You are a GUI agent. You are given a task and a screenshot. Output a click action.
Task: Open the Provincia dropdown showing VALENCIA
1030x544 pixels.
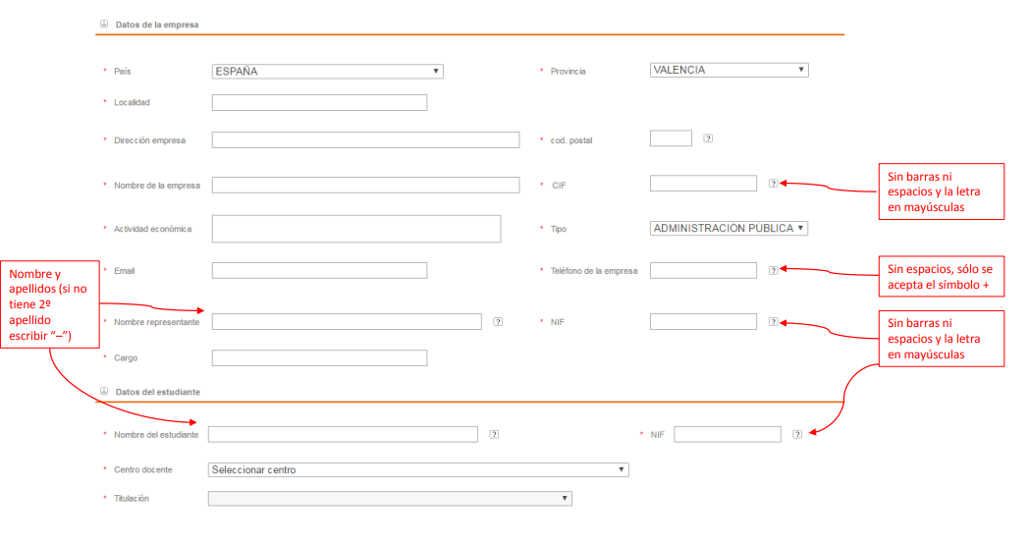(729, 70)
